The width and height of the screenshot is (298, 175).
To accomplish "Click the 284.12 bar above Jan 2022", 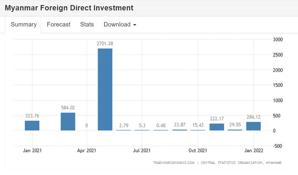I will [x=253, y=126].
